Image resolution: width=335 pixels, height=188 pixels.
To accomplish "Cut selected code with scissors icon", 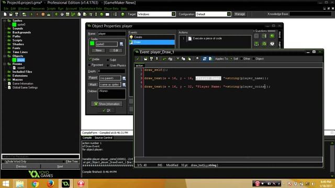I will pos(178,58).
